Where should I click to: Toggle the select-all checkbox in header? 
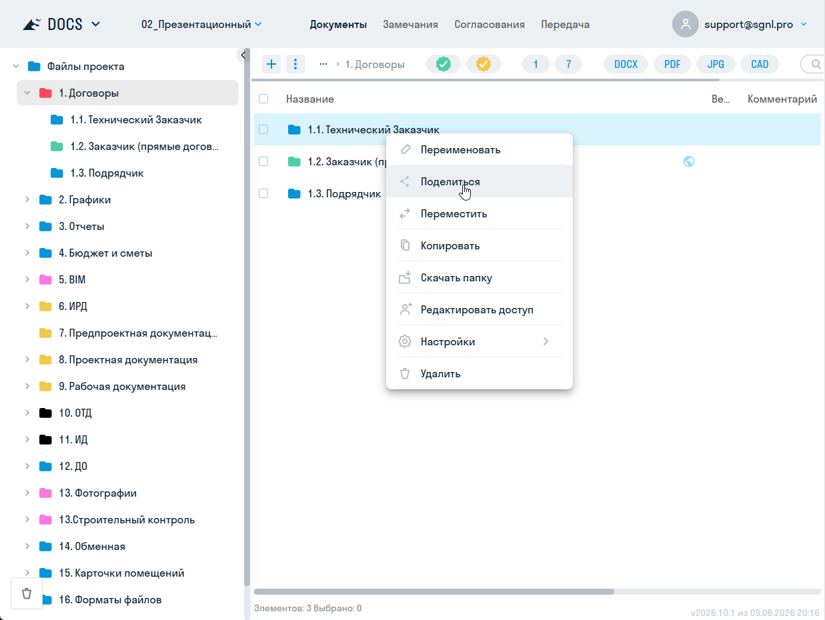point(263,99)
